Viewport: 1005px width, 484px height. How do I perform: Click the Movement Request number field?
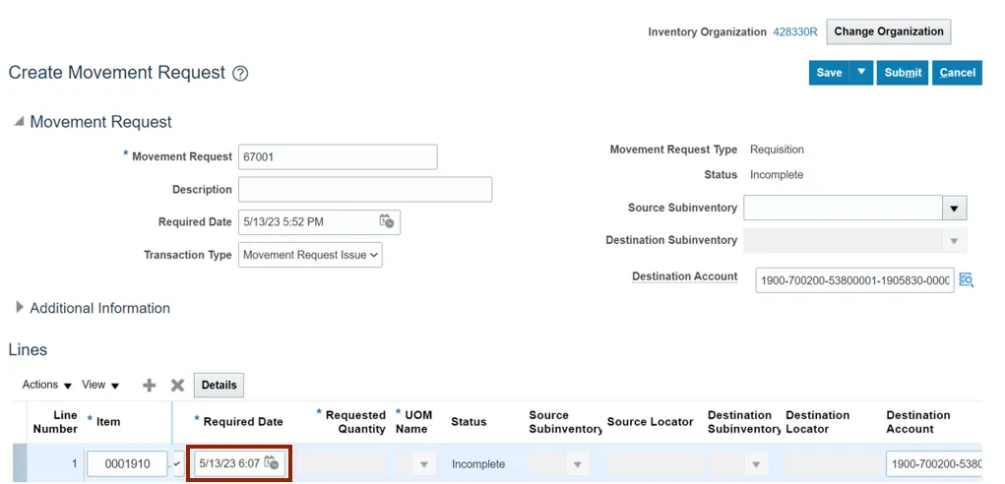pyautogui.click(x=338, y=157)
